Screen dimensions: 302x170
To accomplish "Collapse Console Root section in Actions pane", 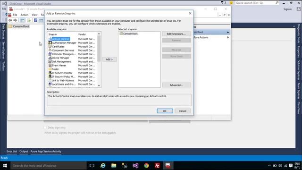I will point(228,32).
